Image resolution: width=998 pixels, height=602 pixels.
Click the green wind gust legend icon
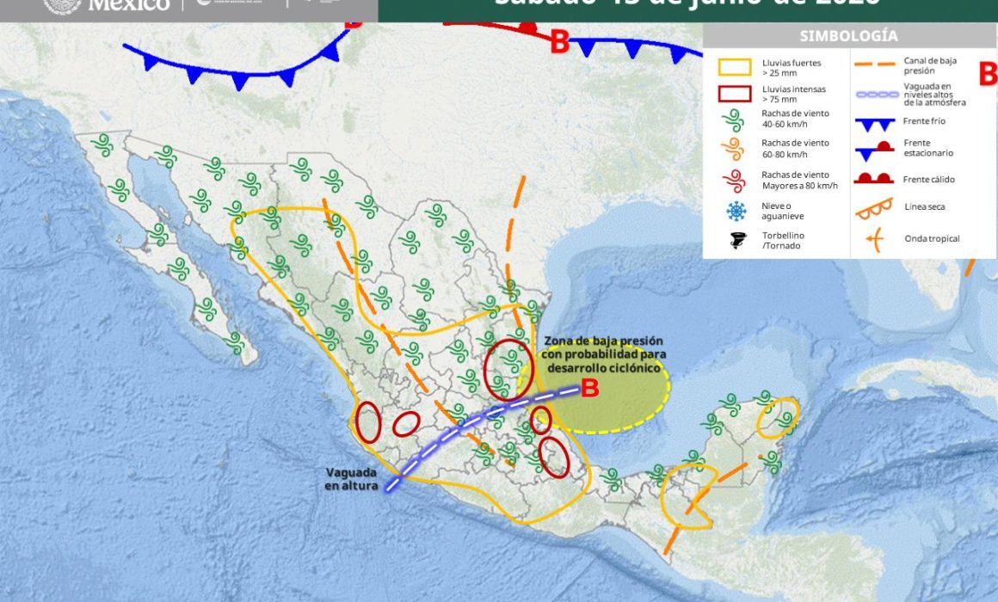(733, 120)
